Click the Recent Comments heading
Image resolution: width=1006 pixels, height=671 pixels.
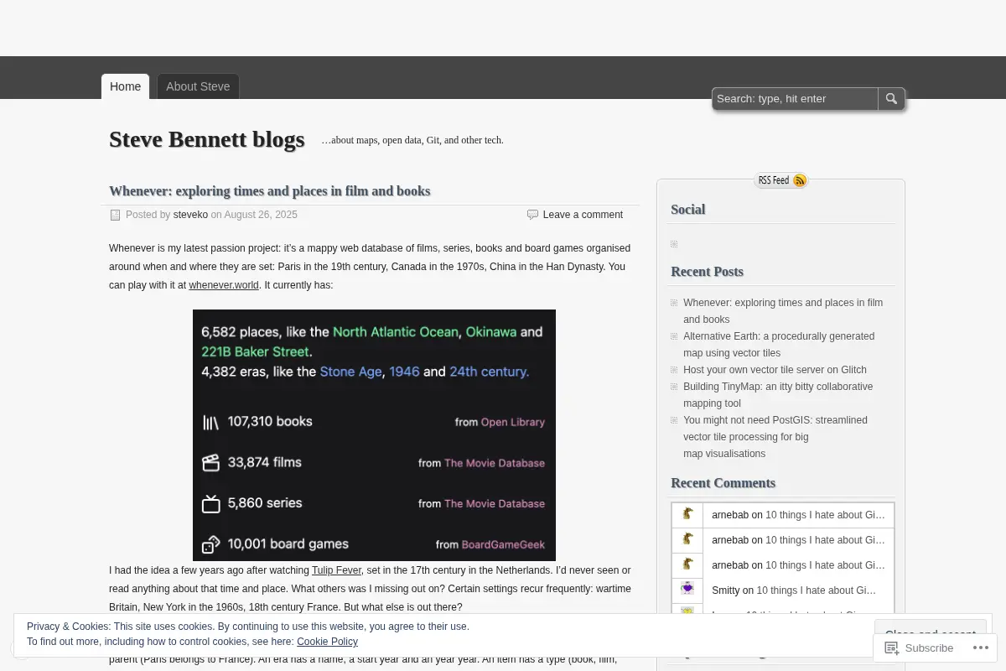tap(723, 483)
